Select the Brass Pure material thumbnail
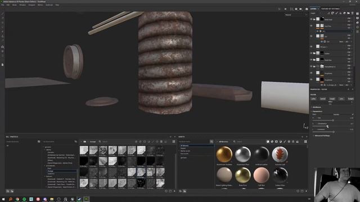This screenshot has height=202, width=360. tap(242, 175)
